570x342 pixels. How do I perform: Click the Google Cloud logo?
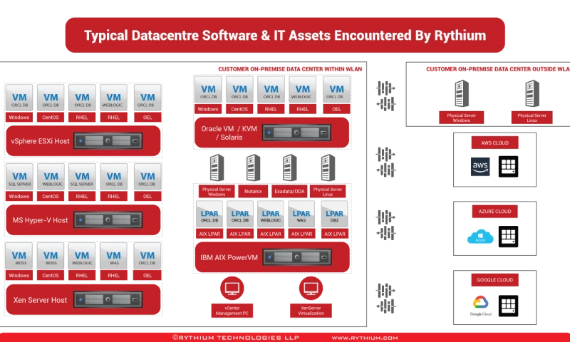480,306
